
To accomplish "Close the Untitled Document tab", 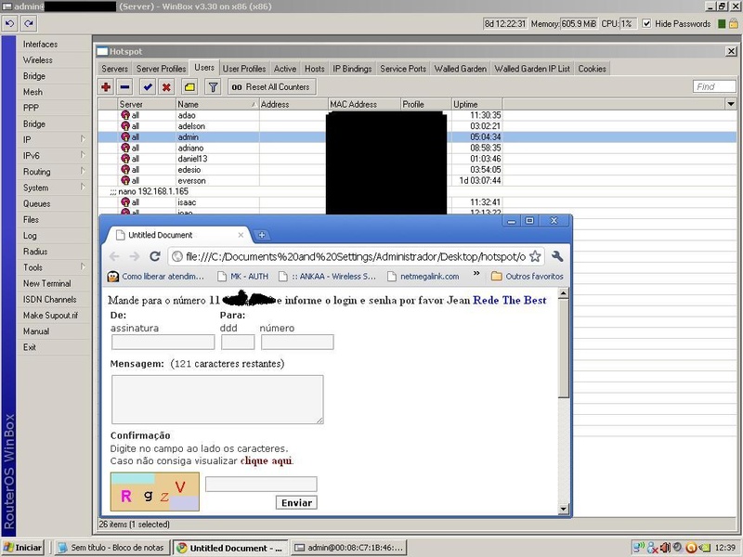I will (x=241, y=235).
